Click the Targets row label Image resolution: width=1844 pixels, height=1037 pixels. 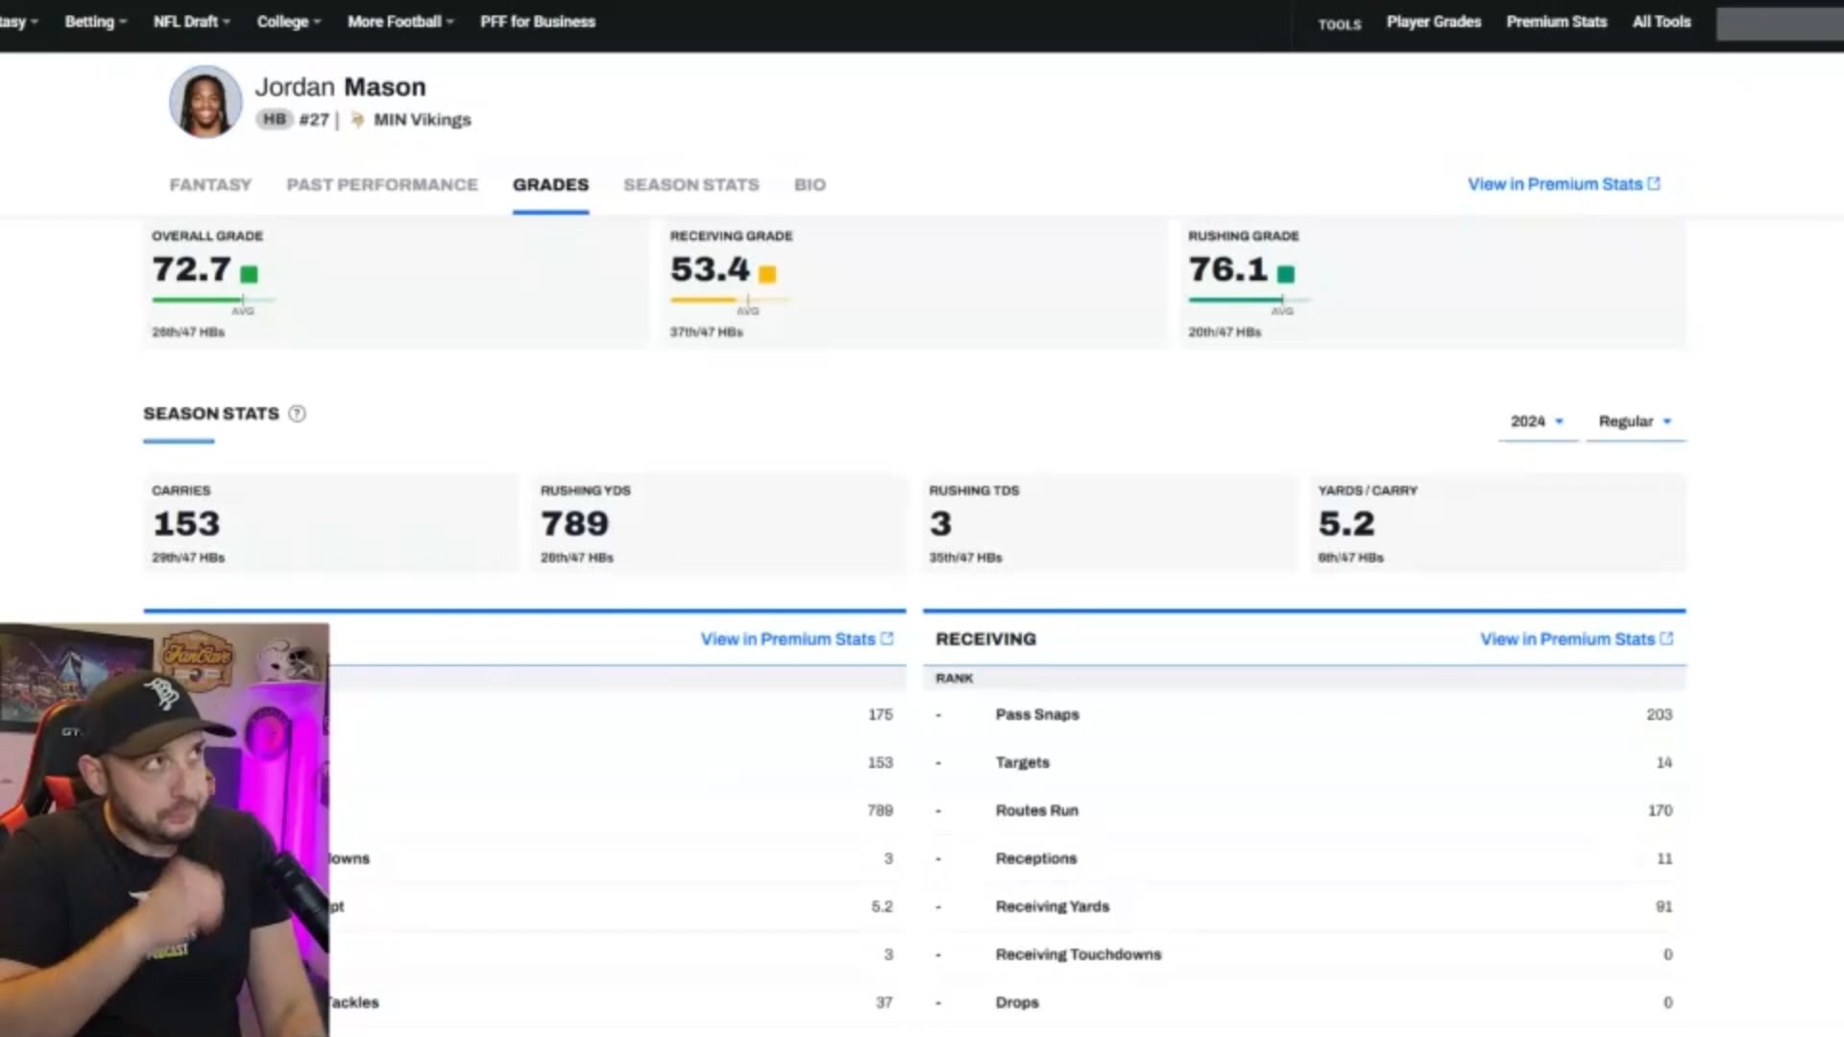1022,762
